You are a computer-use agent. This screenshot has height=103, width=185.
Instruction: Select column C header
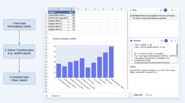(x=78, y=9)
